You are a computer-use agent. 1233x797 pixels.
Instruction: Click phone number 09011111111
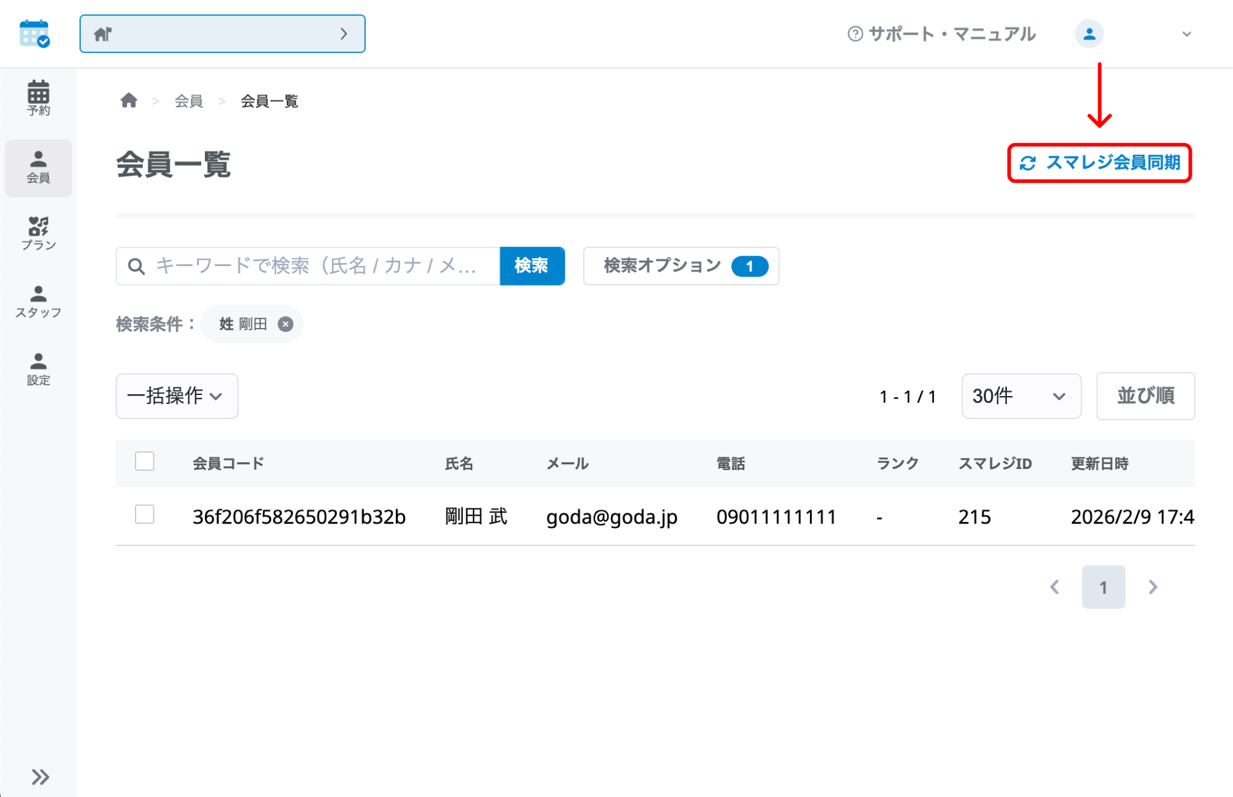click(x=776, y=517)
